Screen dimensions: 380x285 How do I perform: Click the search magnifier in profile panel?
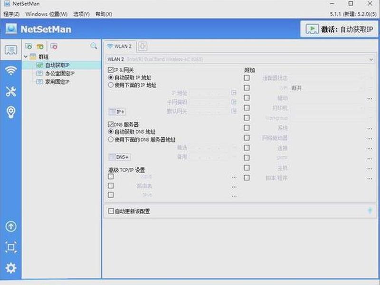(x=94, y=46)
